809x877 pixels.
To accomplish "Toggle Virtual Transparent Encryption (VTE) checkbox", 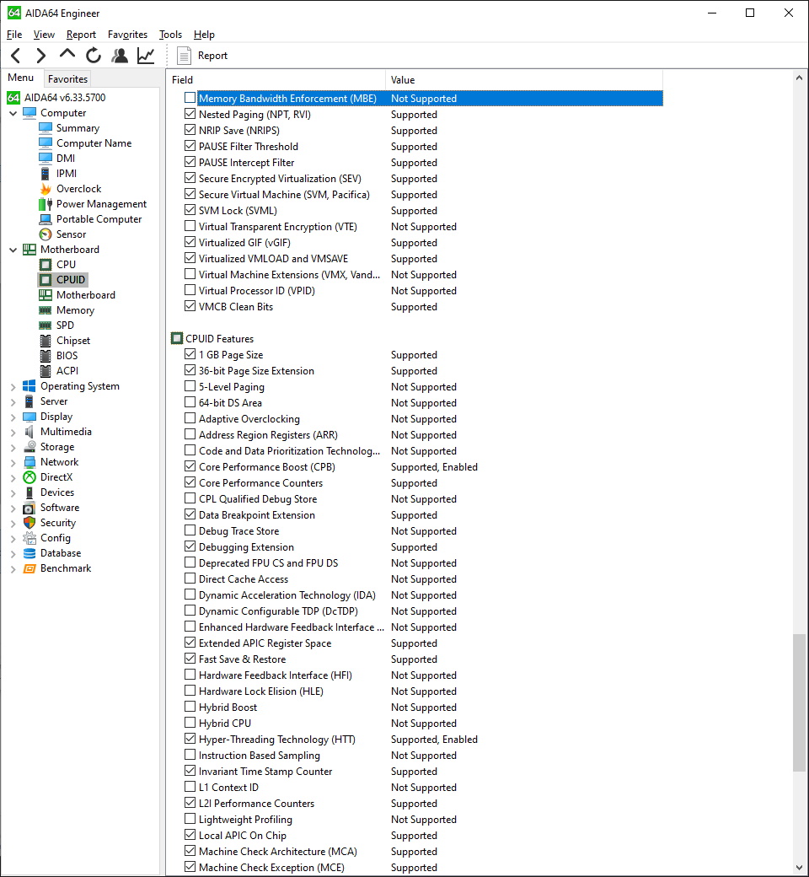I will [x=190, y=226].
